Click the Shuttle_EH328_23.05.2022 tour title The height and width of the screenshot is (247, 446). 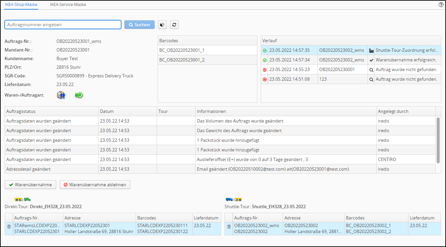point(279,206)
